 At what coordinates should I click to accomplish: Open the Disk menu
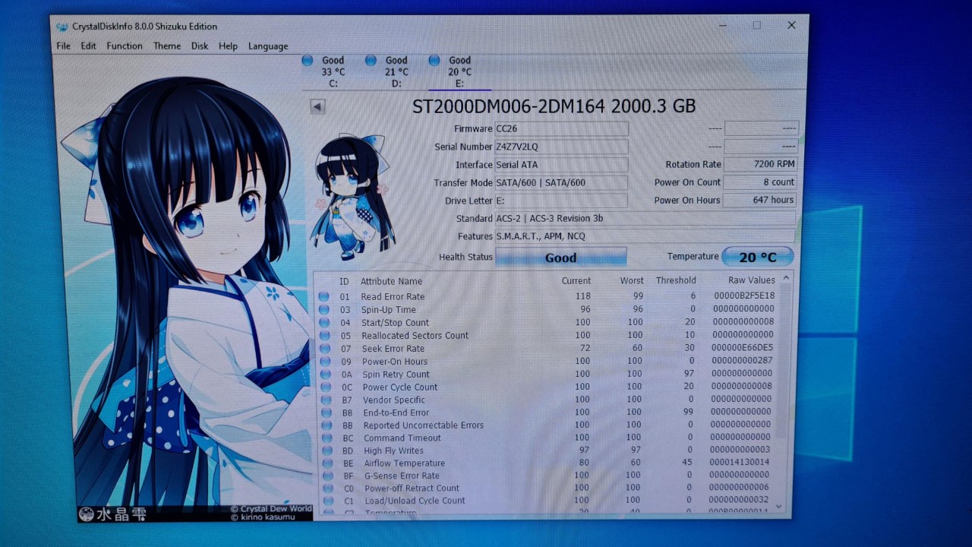pyautogui.click(x=199, y=46)
